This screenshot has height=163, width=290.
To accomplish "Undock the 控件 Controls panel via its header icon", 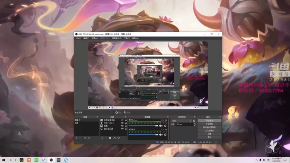I will (220, 117).
